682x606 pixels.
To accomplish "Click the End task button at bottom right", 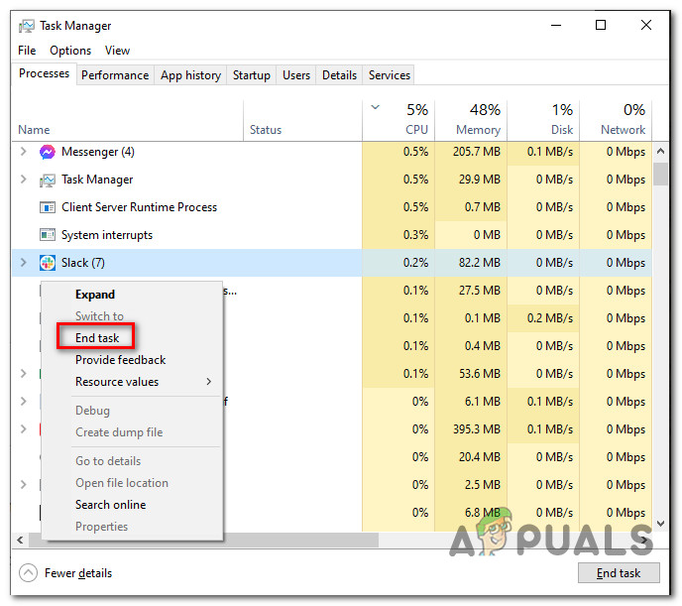I will (619, 573).
